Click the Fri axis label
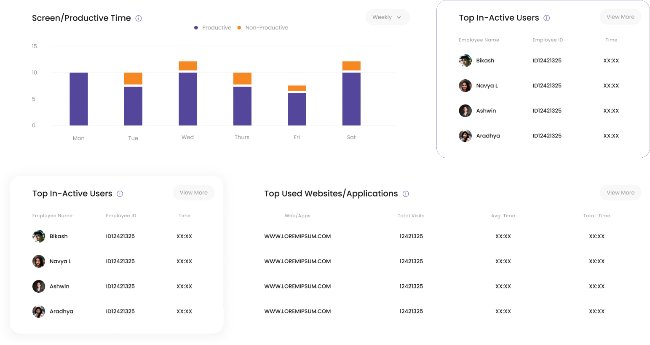 point(297,137)
